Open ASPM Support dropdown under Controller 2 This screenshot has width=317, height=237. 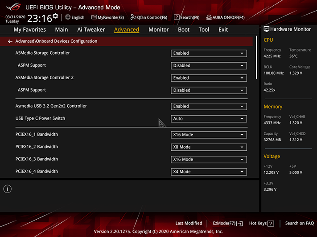pyautogui.click(x=209, y=90)
